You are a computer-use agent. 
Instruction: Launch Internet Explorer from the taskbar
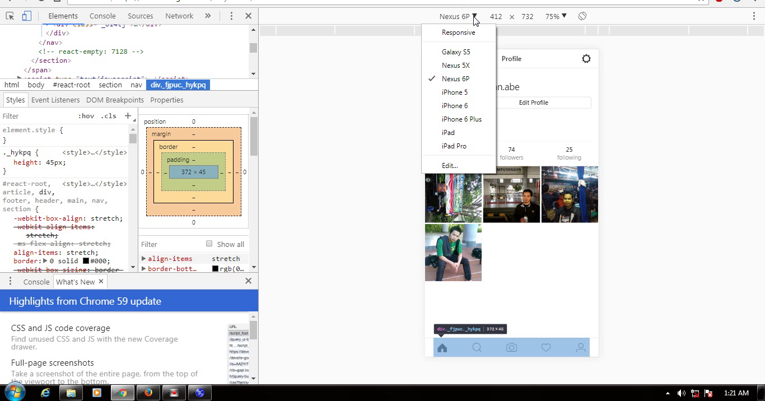click(x=45, y=393)
